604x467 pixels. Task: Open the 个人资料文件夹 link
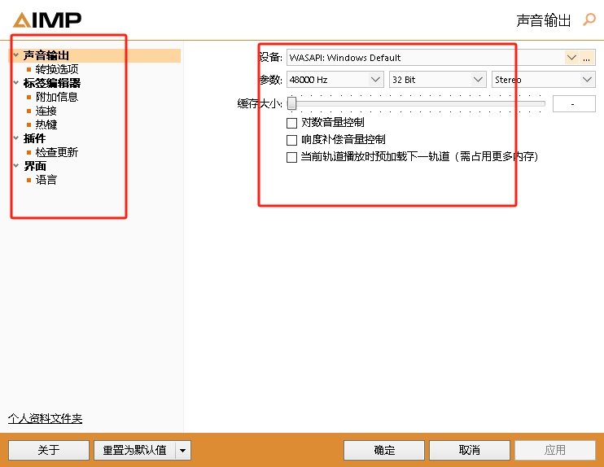click(45, 418)
